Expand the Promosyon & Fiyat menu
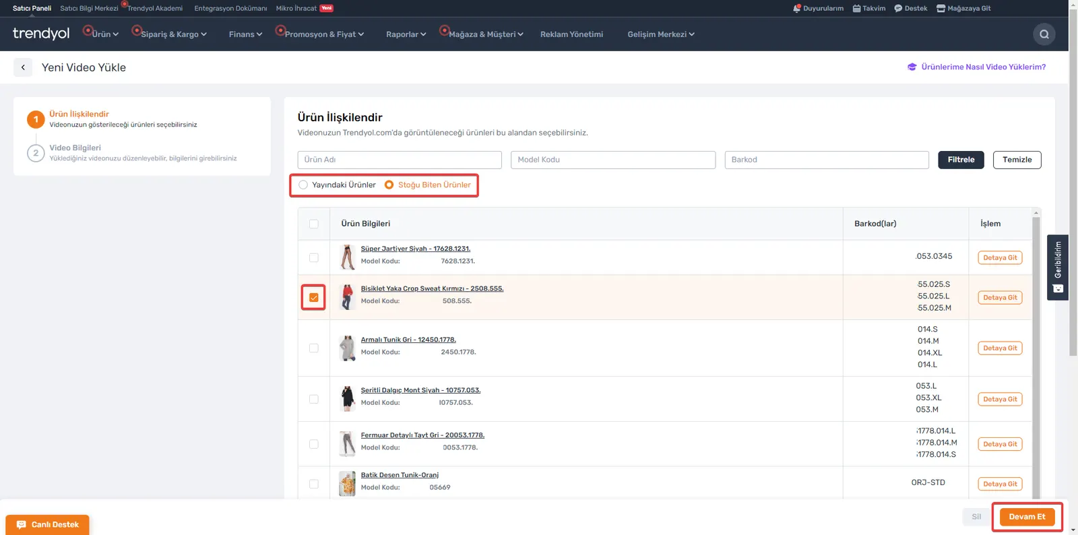The height and width of the screenshot is (535, 1078). 324,34
